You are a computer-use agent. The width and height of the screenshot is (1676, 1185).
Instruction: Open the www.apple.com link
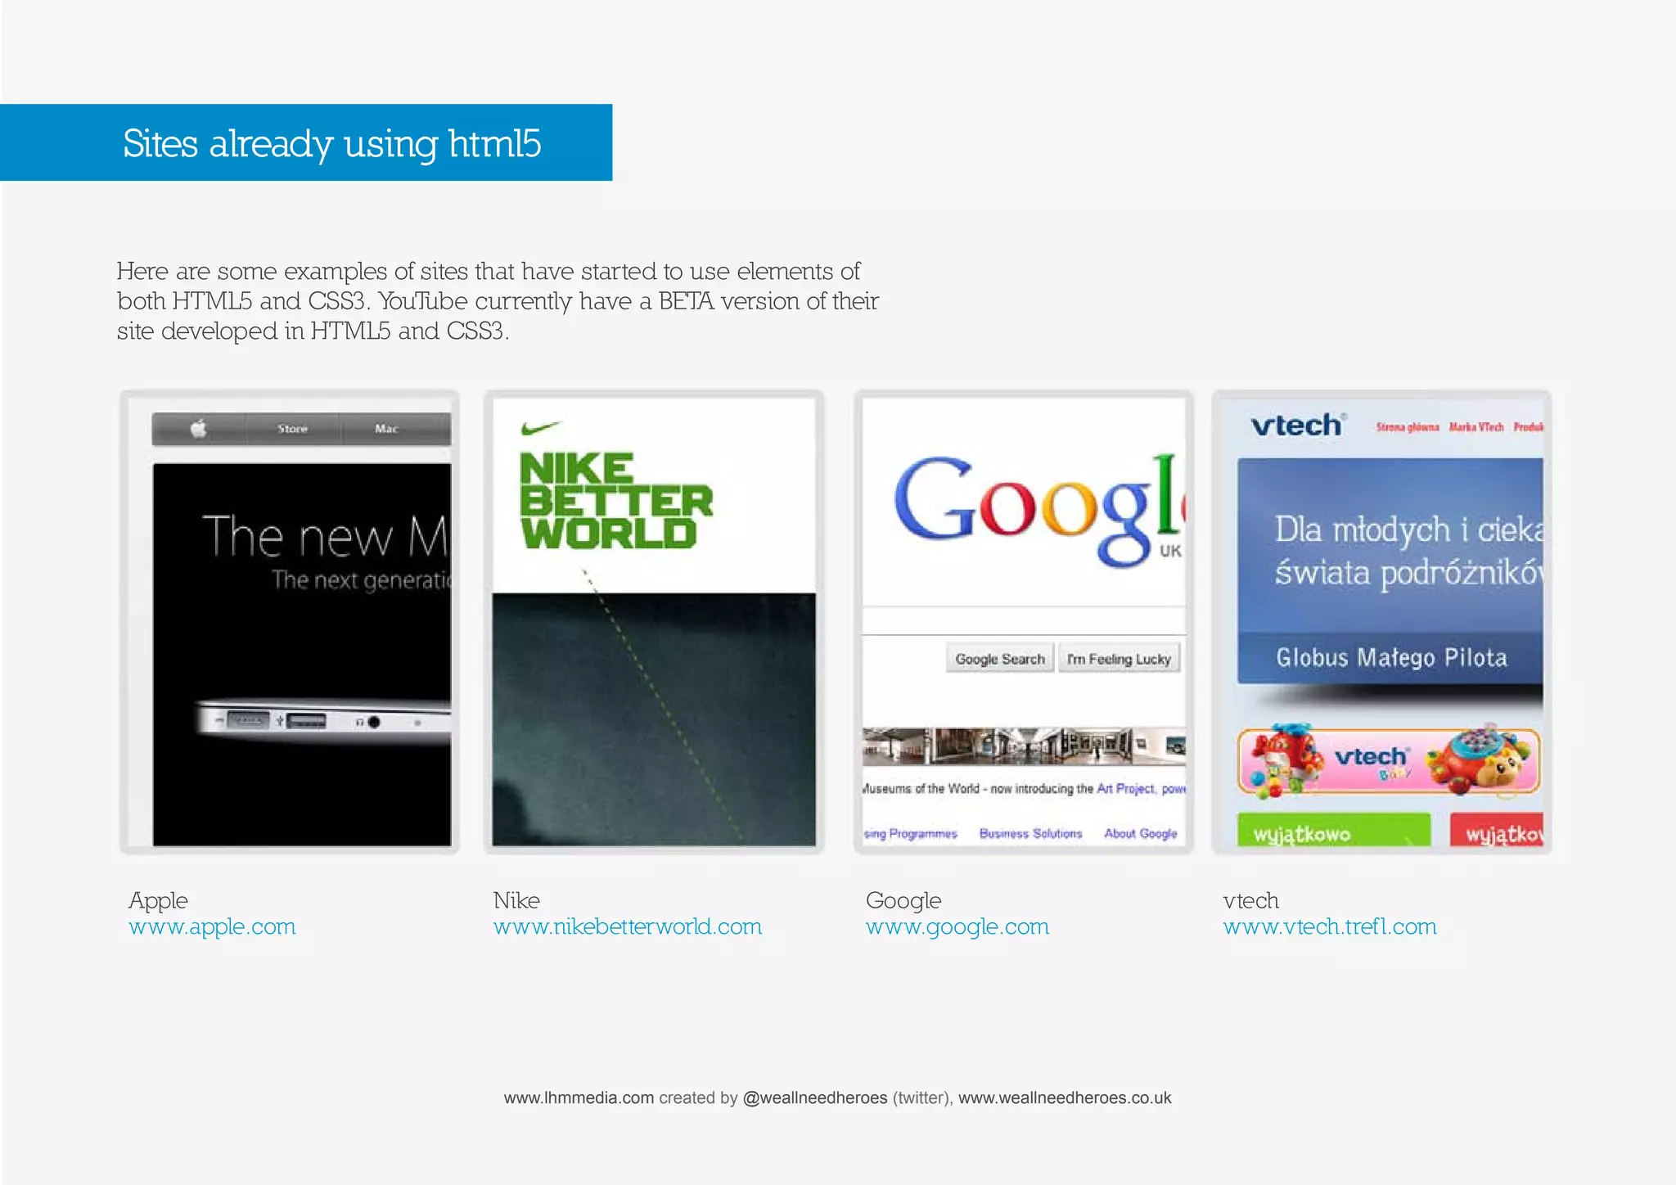[x=212, y=926]
